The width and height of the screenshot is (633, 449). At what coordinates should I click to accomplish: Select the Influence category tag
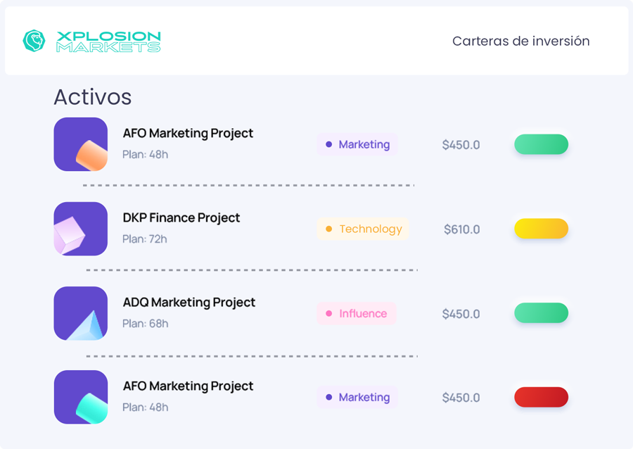357,313
